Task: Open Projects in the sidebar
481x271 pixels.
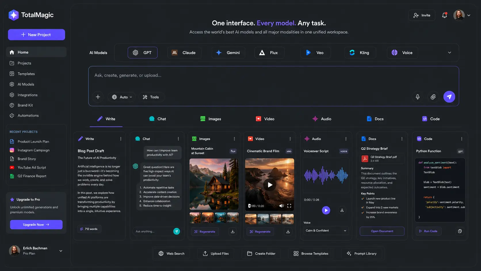Action: (36, 63)
